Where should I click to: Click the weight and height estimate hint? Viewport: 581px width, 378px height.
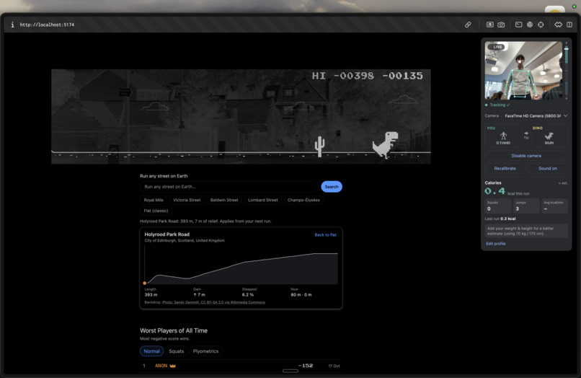526,231
